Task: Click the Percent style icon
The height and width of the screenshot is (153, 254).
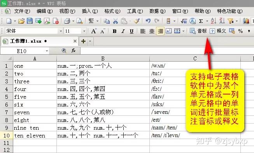Action: (240, 31)
